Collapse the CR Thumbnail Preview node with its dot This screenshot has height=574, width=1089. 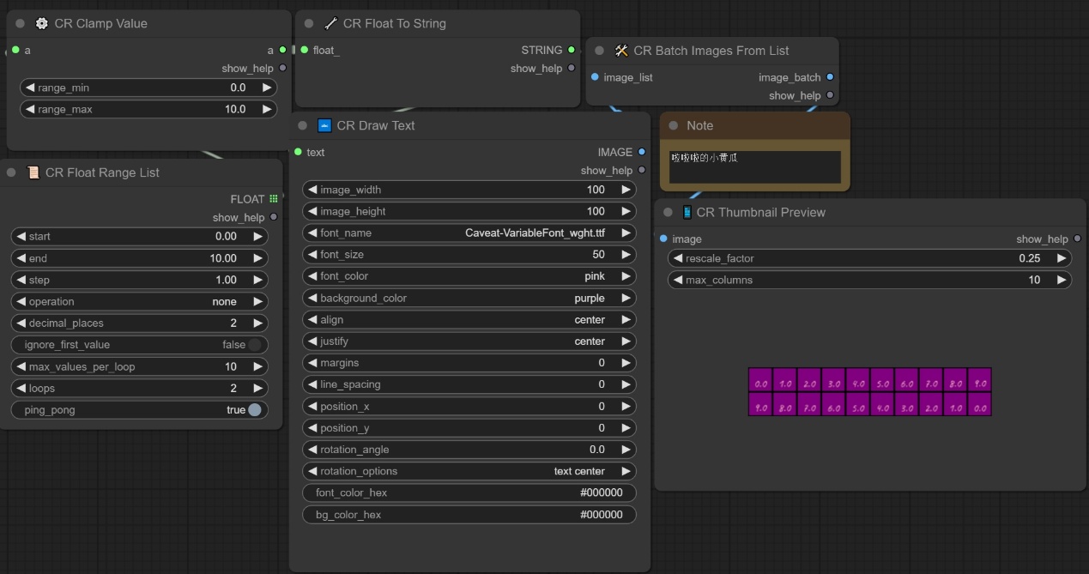[x=669, y=212]
